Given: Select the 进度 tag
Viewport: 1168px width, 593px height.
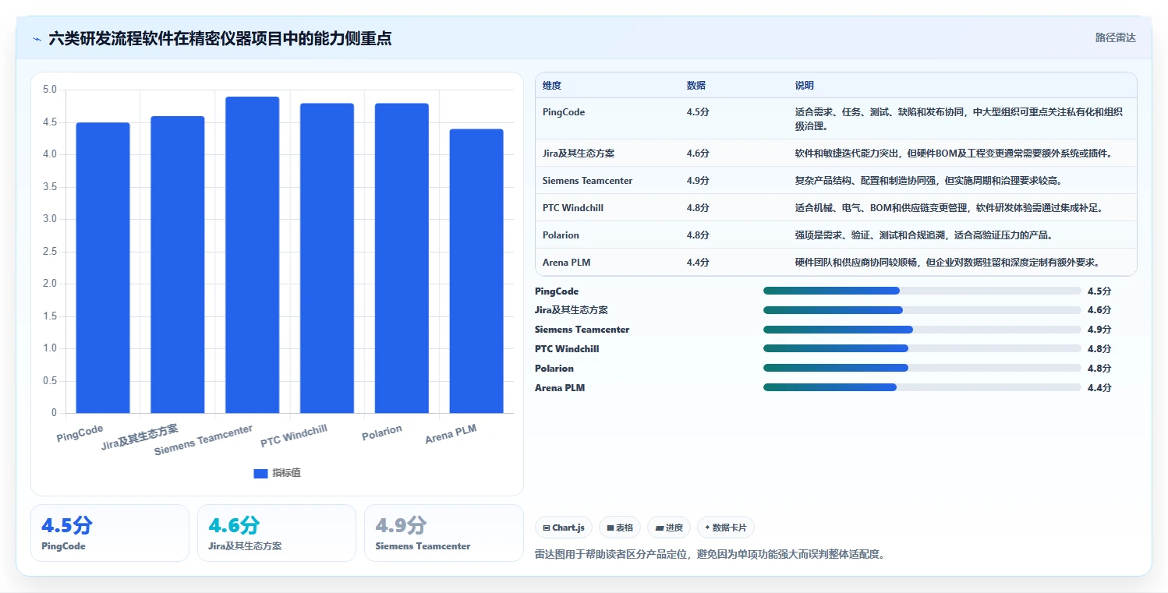Looking at the screenshot, I should (669, 528).
